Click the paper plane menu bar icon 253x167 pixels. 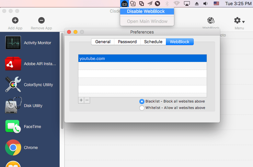pyautogui.click(x=150, y=4)
